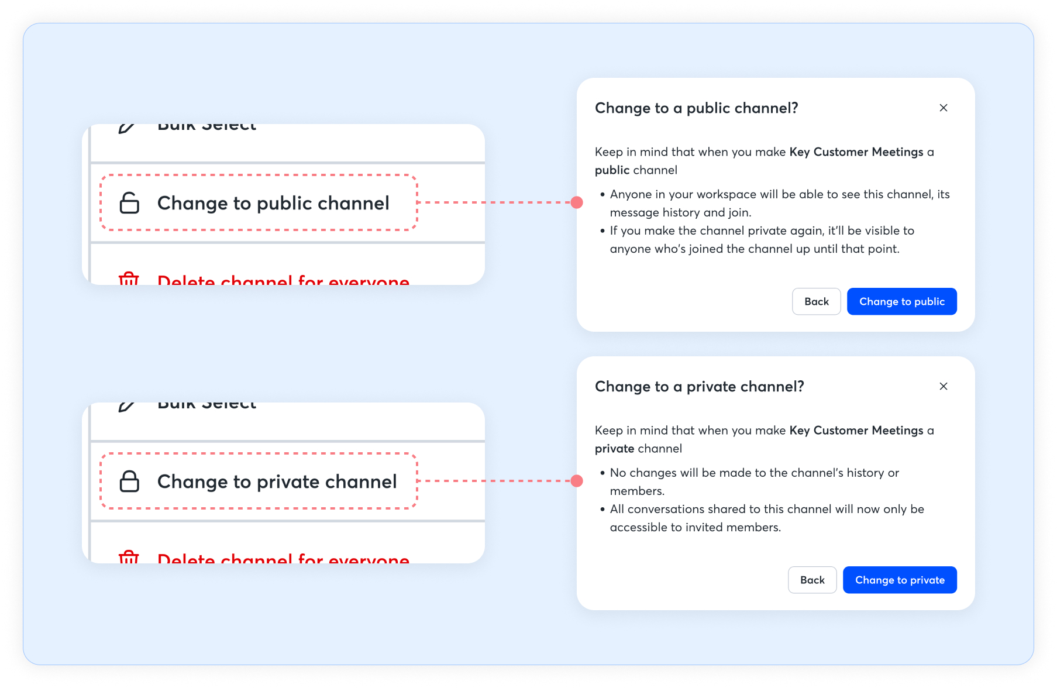Click the open padlock icon beside public channel
The width and height of the screenshot is (1057, 688).
pyautogui.click(x=129, y=203)
